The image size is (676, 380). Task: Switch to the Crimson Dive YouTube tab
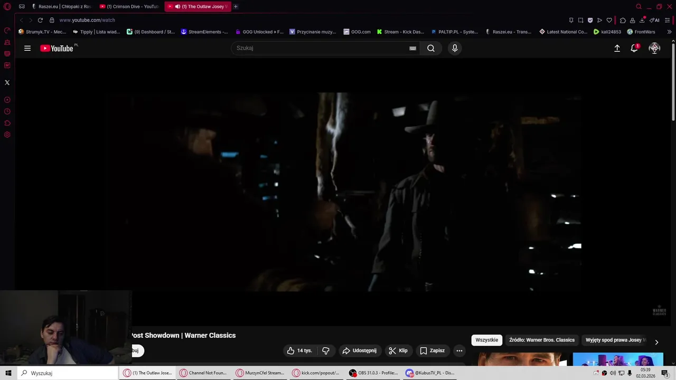[x=130, y=6]
